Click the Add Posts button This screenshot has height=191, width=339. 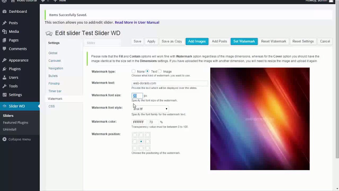pos(220,41)
